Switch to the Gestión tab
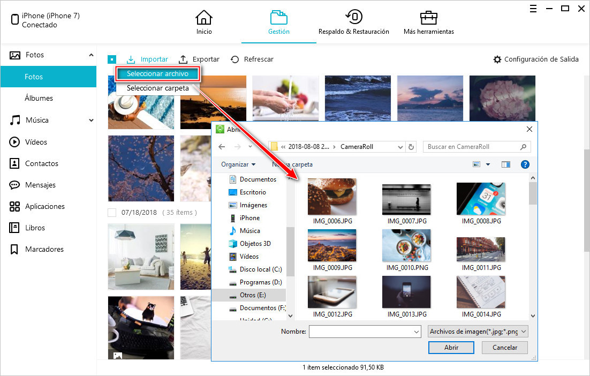The height and width of the screenshot is (376, 590). (279, 23)
